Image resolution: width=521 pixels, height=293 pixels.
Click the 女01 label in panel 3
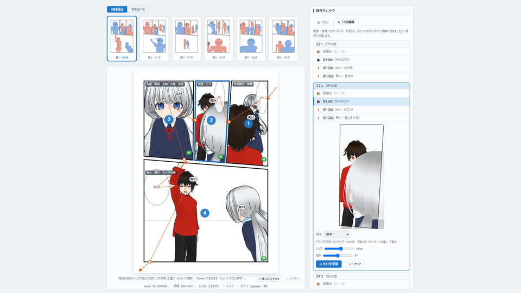pyautogui.click(x=180, y=94)
